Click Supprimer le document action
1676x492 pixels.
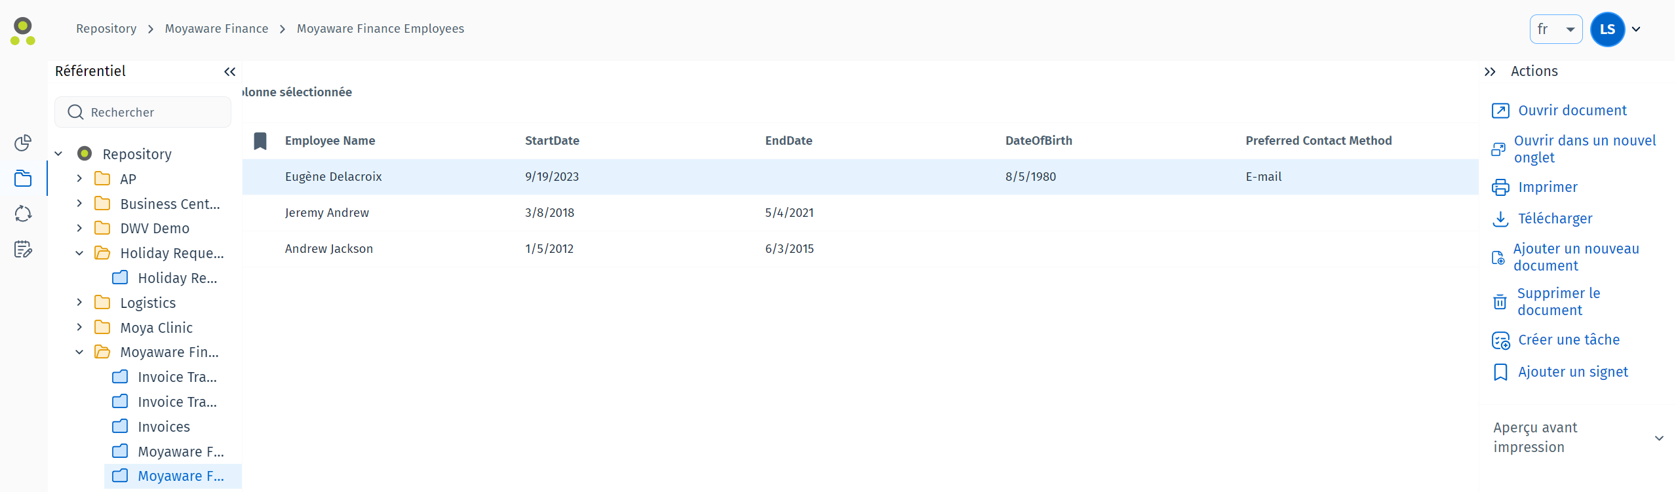(x=1558, y=302)
